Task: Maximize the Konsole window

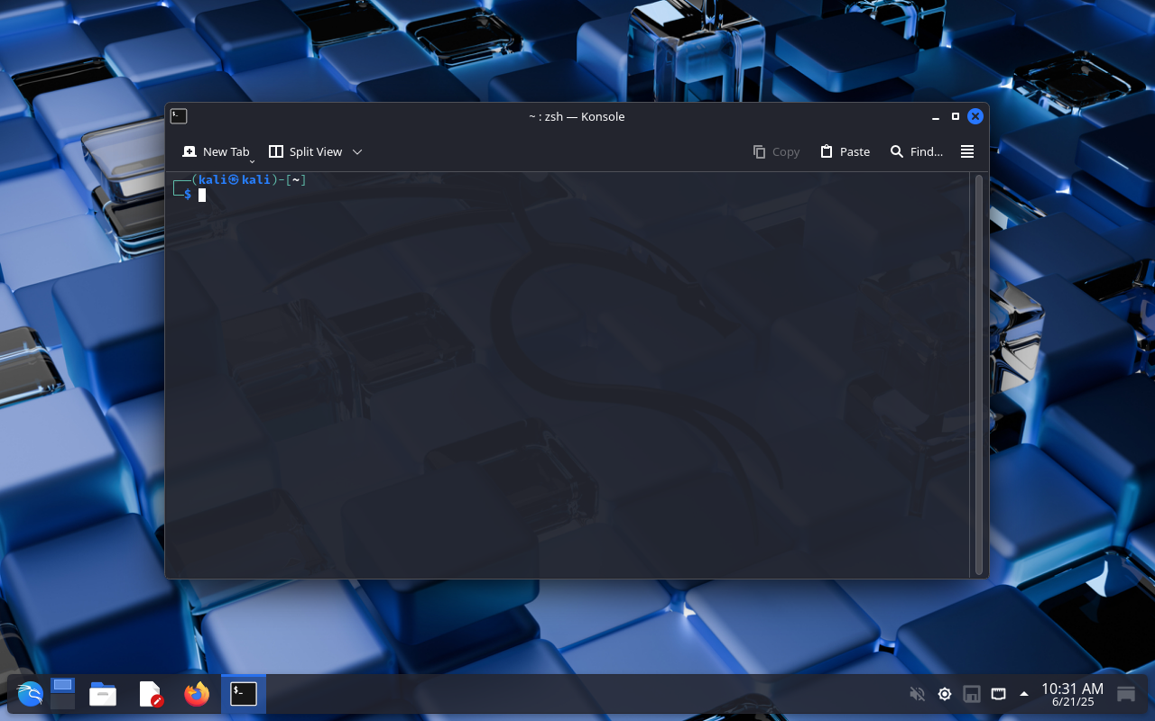Action: pyautogui.click(x=956, y=116)
